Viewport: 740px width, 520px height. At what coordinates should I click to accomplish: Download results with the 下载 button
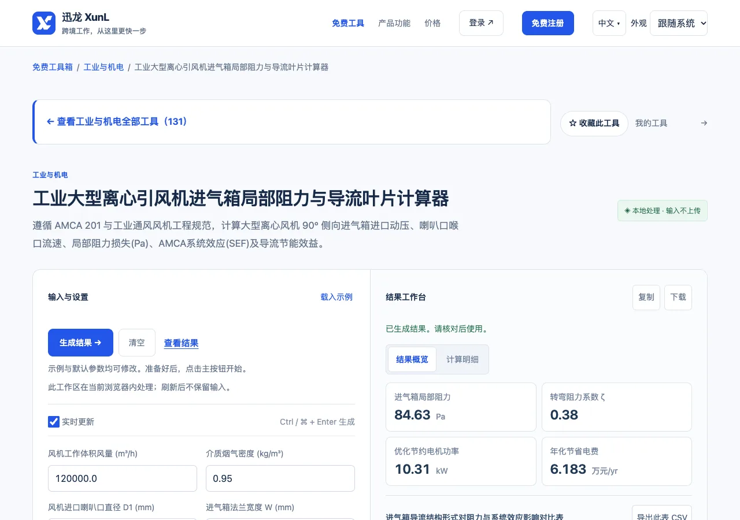(678, 297)
